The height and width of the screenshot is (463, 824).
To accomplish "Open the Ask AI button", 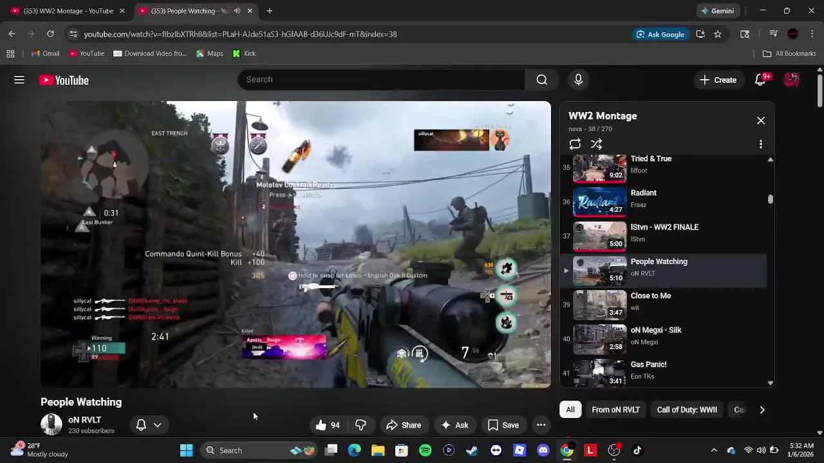I will pyautogui.click(x=454, y=425).
